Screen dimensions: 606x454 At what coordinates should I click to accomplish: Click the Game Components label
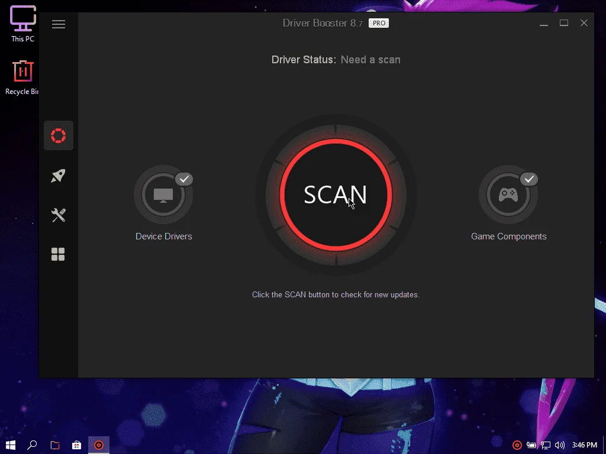click(x=508, y=236)
